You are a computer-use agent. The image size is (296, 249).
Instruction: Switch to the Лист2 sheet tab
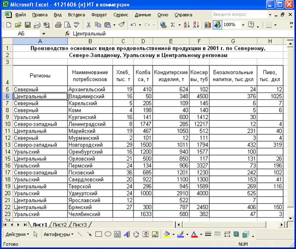pos(59,225)
